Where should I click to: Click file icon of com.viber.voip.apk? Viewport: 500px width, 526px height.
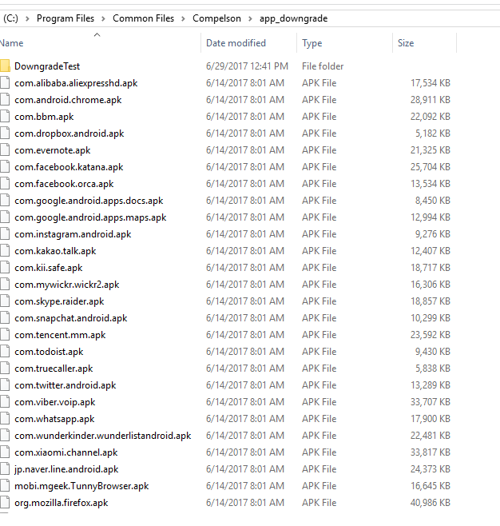(x=5, y=401)
